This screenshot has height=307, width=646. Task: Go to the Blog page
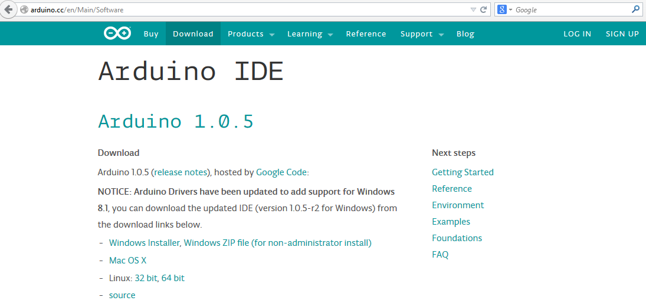coord(465,34)
